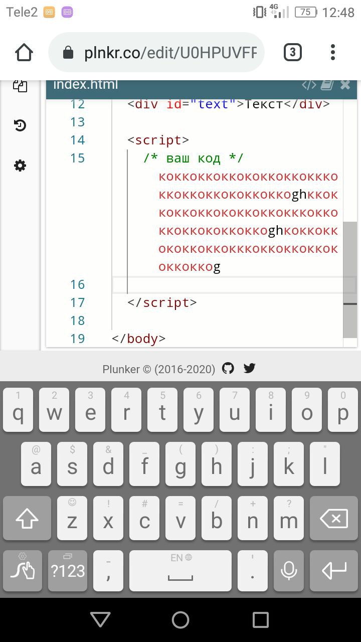Click line number 14 in the gutter

[x=78, y=140]
